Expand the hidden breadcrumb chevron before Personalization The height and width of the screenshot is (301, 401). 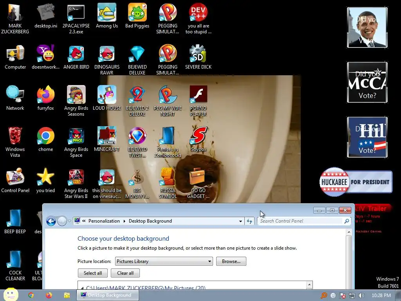click(x=84, y=221)
